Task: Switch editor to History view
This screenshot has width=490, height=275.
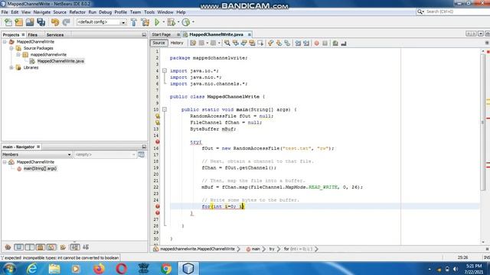Action: [x=177, y=43]
